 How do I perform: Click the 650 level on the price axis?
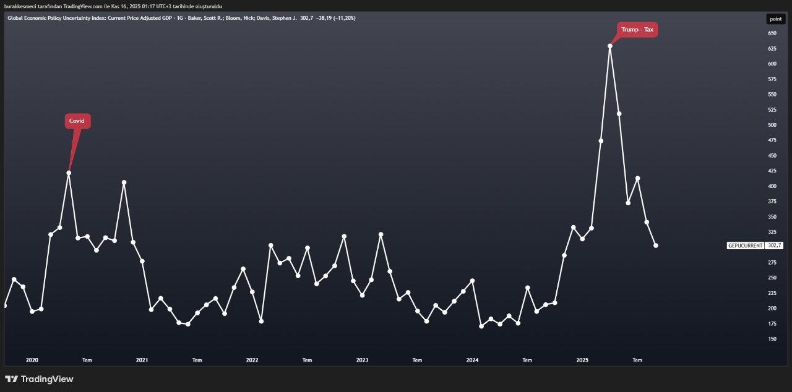(772, 33)
